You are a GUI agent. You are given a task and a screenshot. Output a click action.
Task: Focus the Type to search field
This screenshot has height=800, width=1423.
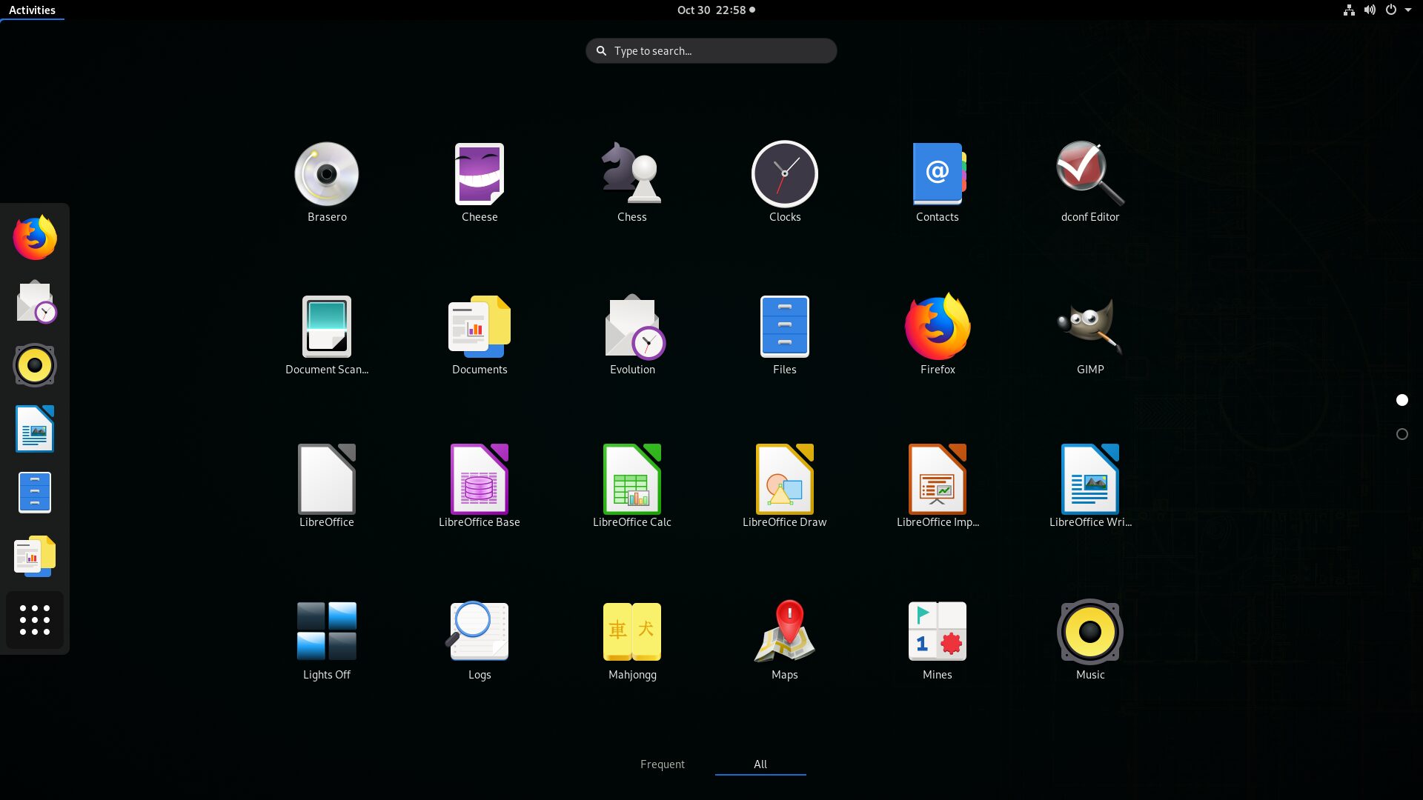tap(711, 51)
